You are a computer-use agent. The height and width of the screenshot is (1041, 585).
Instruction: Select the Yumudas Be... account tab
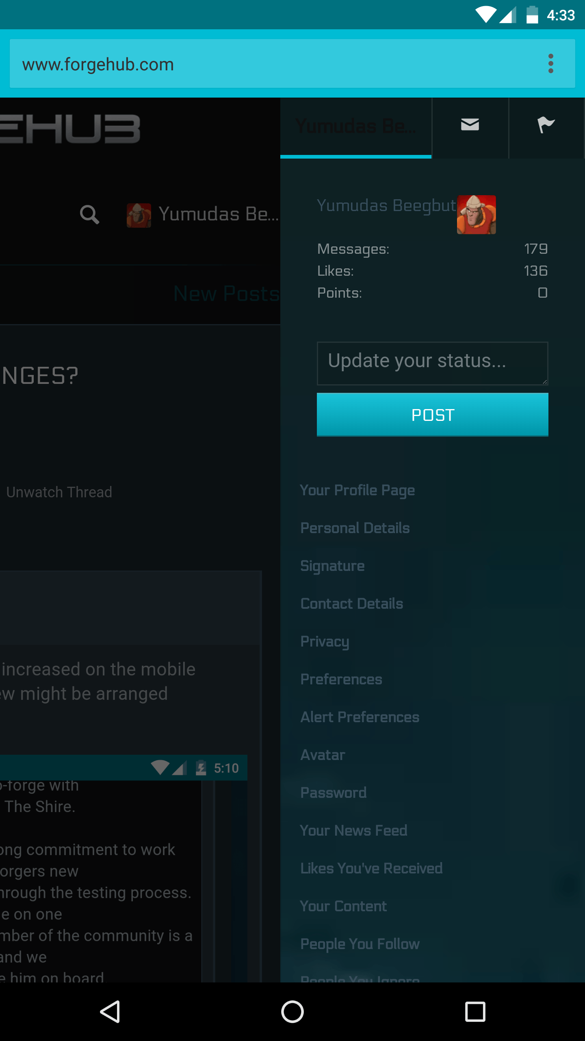pyautogui.click(x=356, y=127)
